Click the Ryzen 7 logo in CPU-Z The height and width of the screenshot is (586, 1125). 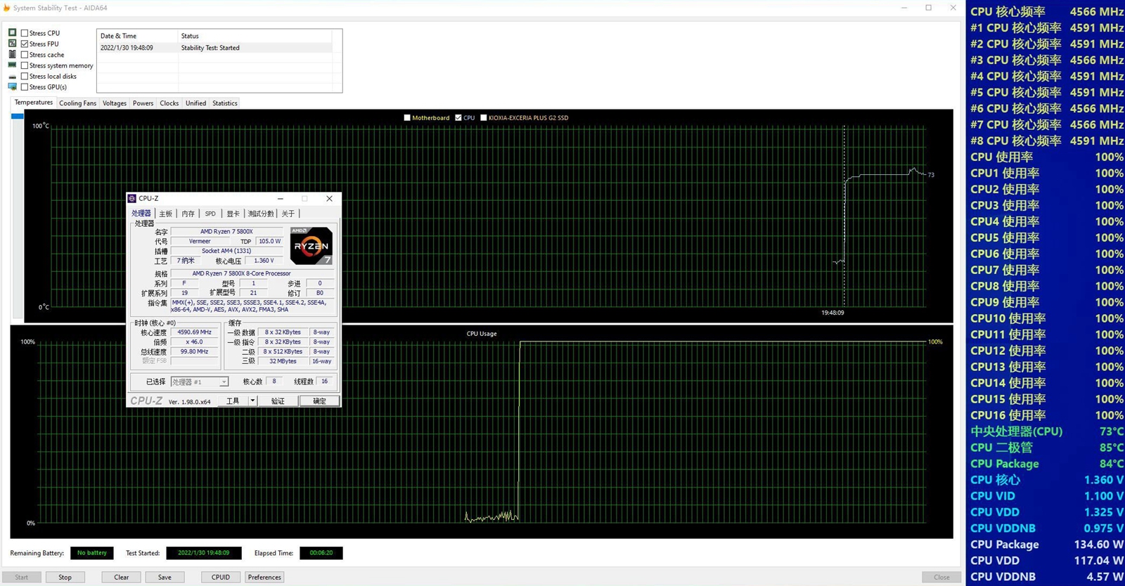pyautogui.click(x=311, y=246)
